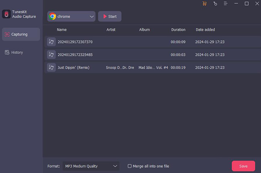Click artist Snoop D...Dr. Dre

pos(120,67)
